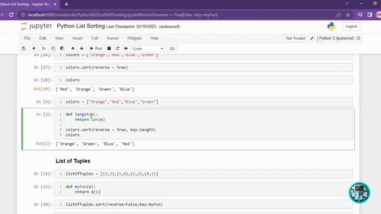
Task: Open the View menu
Action: (60, 38)
